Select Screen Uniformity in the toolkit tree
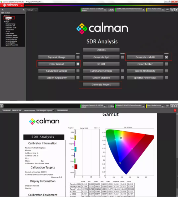Image resolution: width=178 pixels, height=197 pixels. (x=11, y=39)
